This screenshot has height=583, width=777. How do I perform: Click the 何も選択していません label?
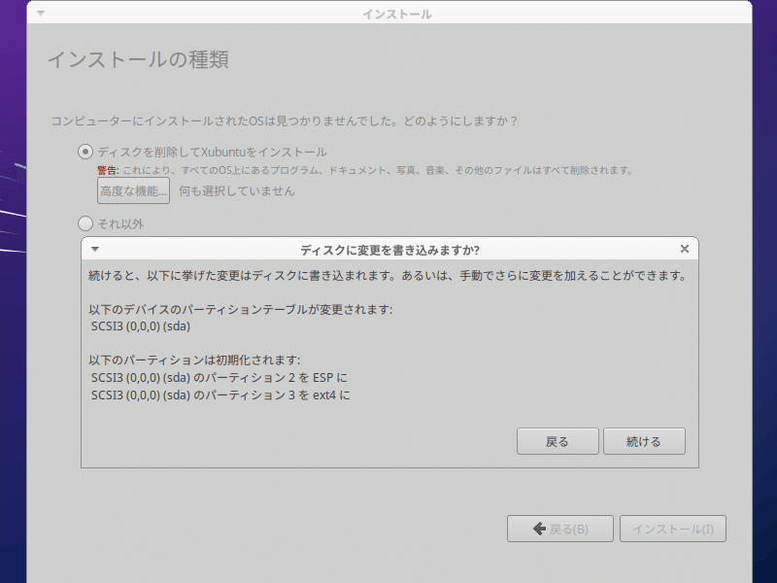pyautogui.click(x=237, y=190)
